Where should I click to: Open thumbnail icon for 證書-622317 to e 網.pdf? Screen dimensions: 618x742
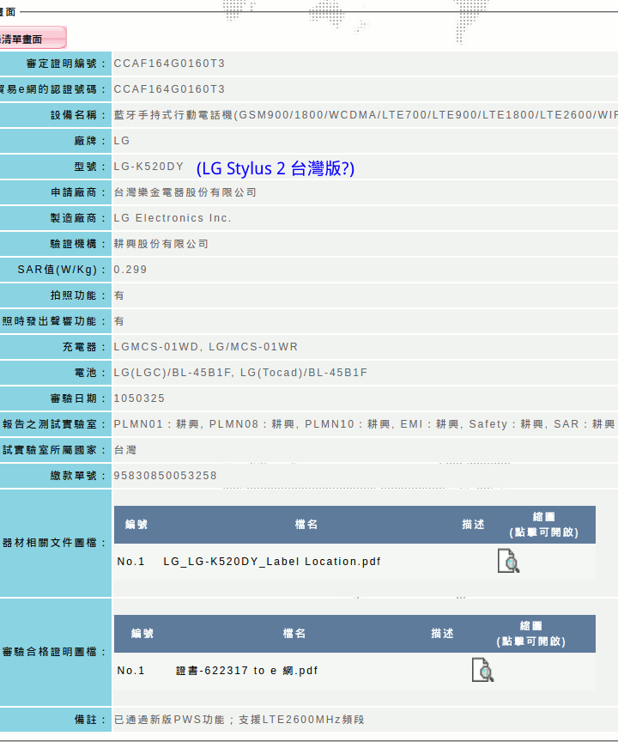pos(482,670)
